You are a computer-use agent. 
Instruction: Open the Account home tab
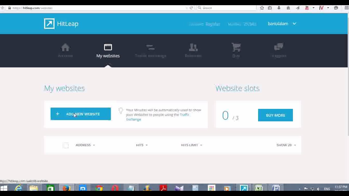pos(65,51)
